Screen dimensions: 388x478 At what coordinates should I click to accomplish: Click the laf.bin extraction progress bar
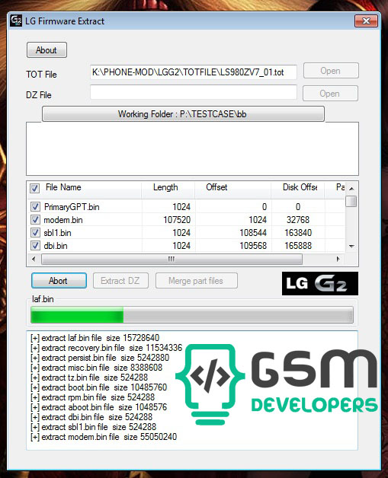coord(192,315)
